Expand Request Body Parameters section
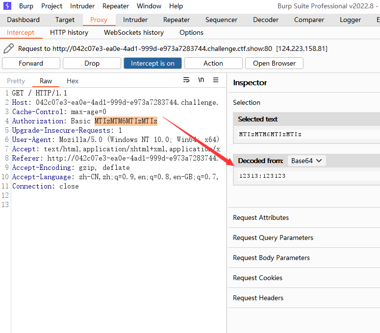Screen dimensions: 380x333 click(304, 258)
